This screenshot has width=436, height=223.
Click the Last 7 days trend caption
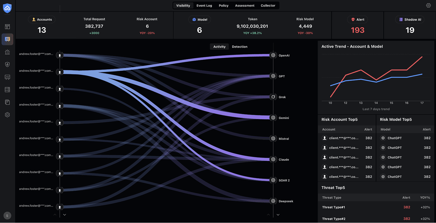point(376,109)
